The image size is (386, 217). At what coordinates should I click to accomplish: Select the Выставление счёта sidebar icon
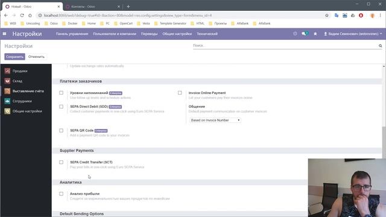(x=7, y=91)
